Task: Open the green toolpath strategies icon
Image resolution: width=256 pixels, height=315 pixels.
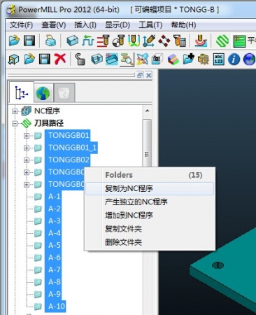Action: [222, 41]
